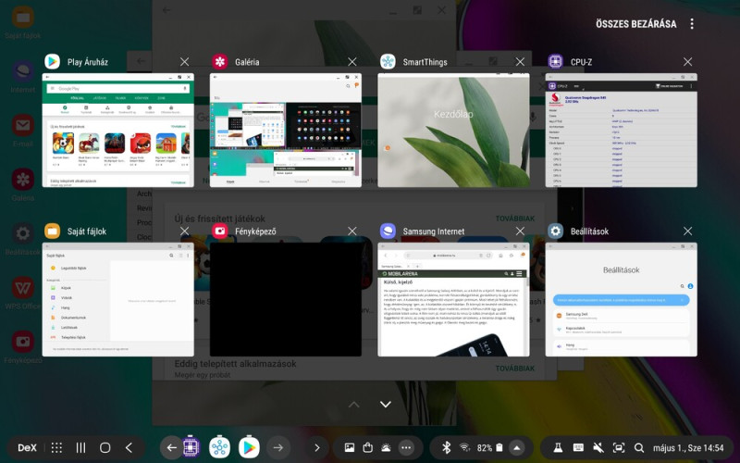
Task: Toggle the muted sound icon
Action: 598,447
